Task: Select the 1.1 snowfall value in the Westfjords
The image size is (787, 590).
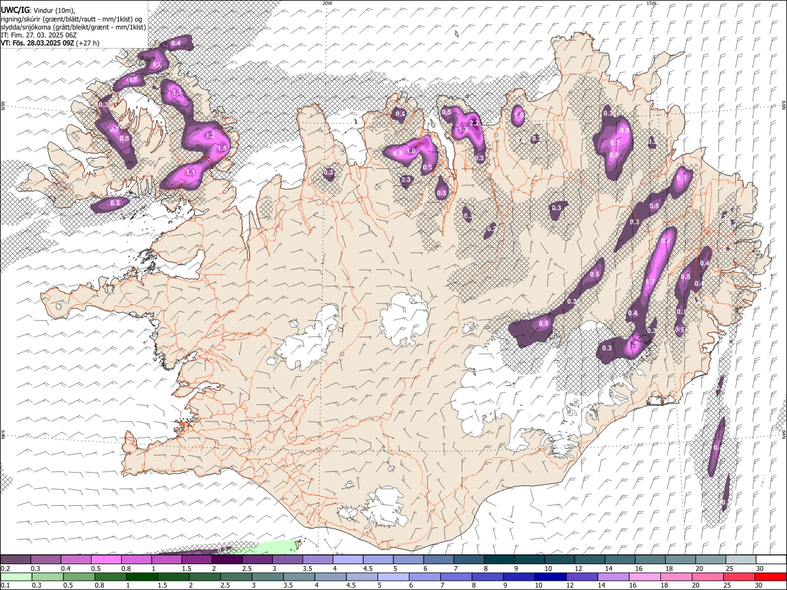Action: click(191, 173)
